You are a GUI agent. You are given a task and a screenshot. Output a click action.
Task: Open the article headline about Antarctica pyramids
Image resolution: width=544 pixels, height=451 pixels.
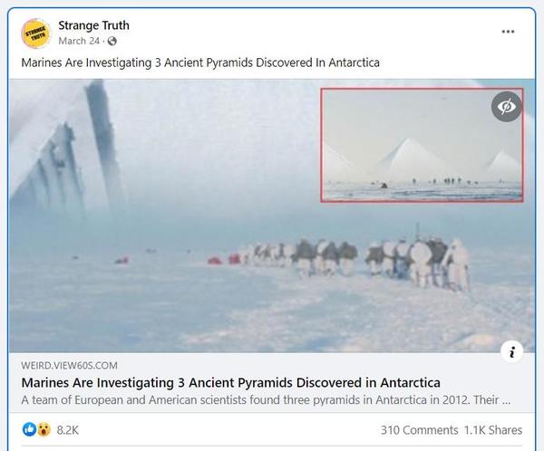[230, 383]
